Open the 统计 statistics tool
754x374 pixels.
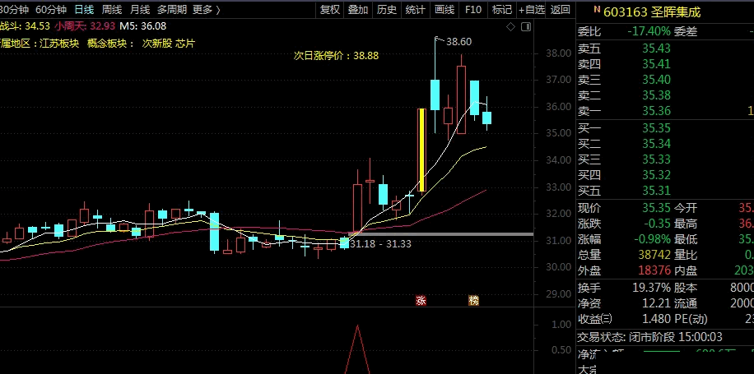click(415, 10)
